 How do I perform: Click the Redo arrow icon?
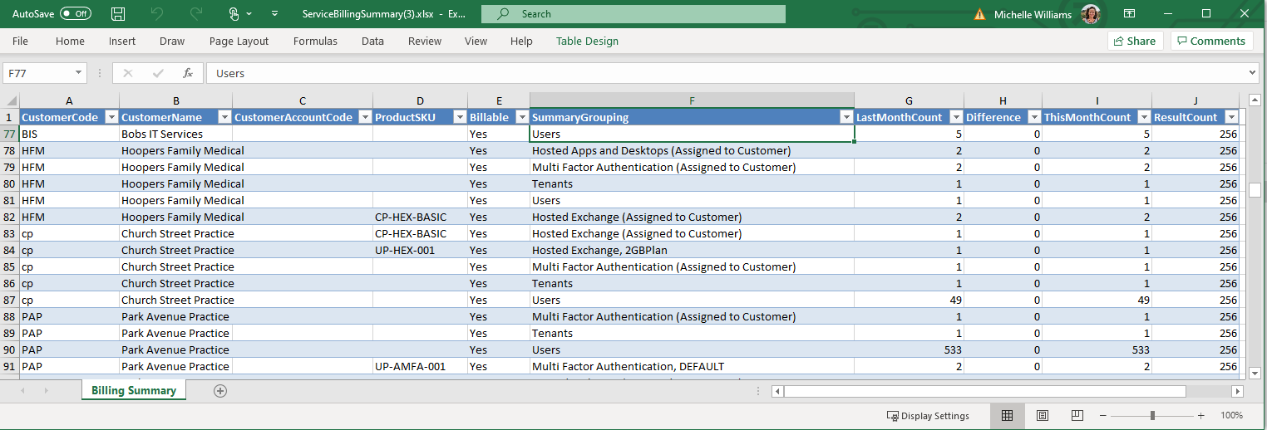tap(196, 14)
